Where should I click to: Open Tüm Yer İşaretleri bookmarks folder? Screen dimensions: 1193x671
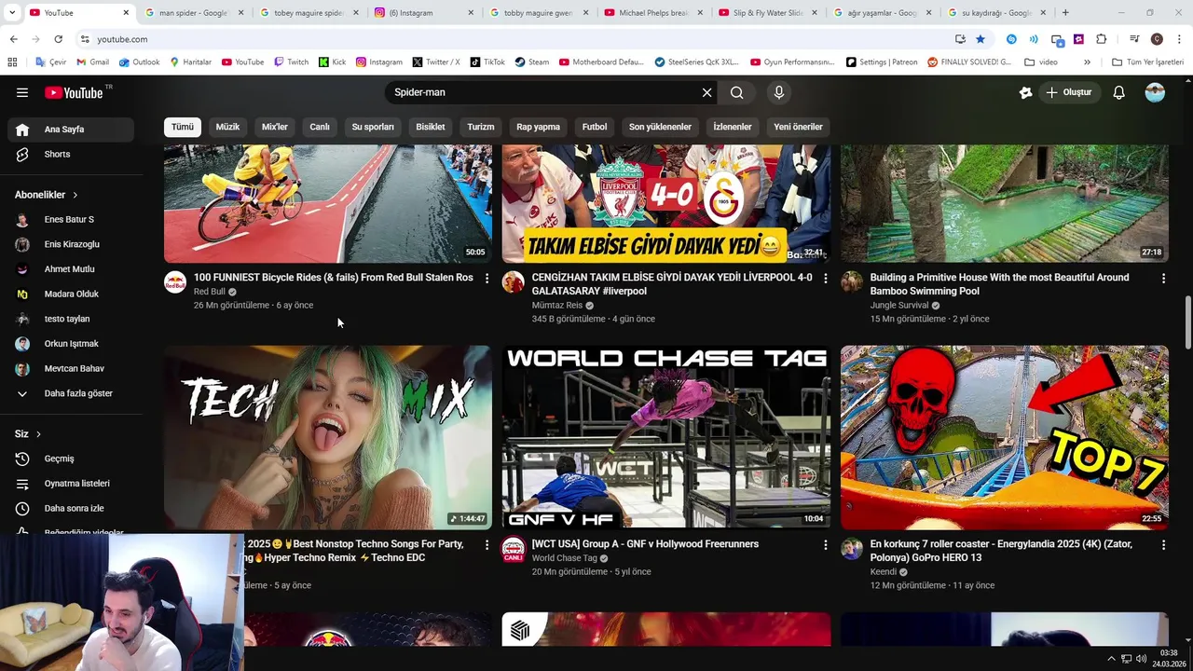click(x=1147, y=62)
